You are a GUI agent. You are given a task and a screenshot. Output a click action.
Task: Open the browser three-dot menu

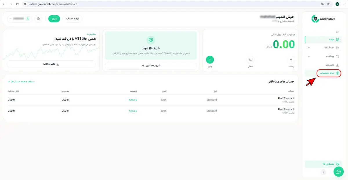point(344,4)
